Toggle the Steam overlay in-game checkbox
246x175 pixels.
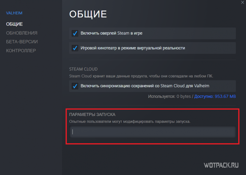point(75,33)
